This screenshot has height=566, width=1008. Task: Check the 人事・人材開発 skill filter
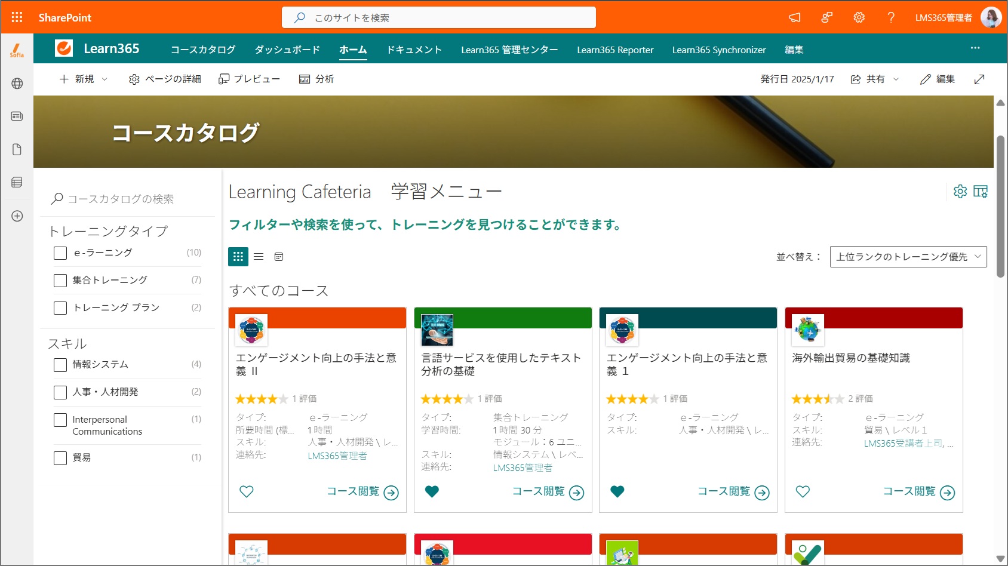pos(60,392)
